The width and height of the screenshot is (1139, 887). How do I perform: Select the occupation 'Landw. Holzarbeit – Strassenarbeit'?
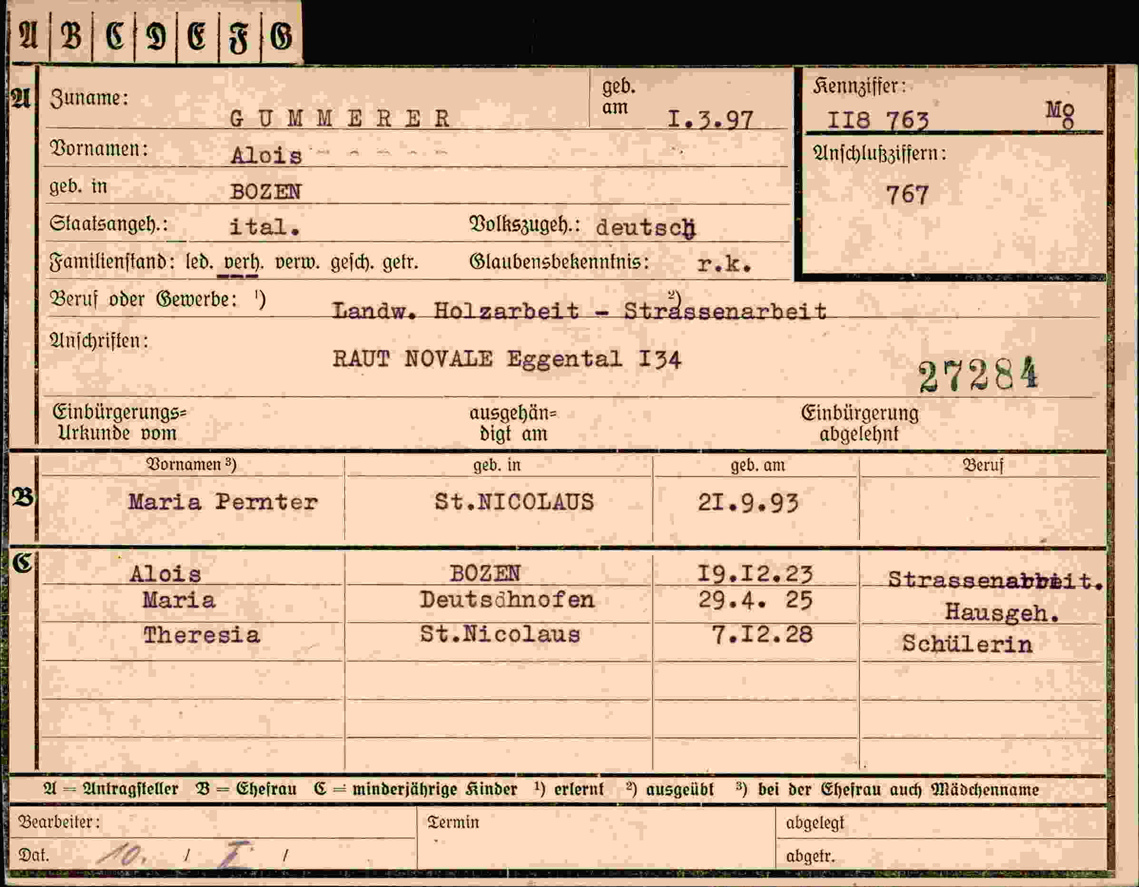[x=579, y=311]
